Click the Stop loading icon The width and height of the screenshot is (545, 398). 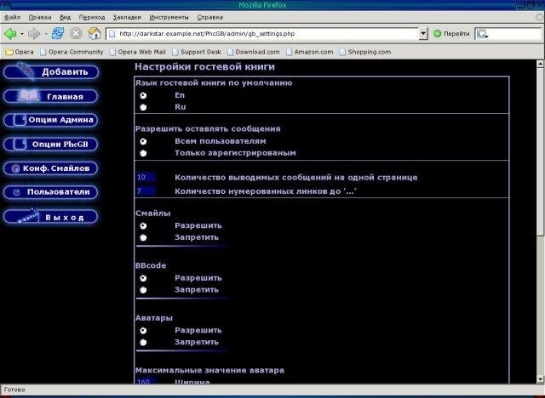(x=76, y=34)
